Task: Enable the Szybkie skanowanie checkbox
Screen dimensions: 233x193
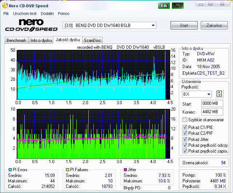Action: (x=185, y=119)
